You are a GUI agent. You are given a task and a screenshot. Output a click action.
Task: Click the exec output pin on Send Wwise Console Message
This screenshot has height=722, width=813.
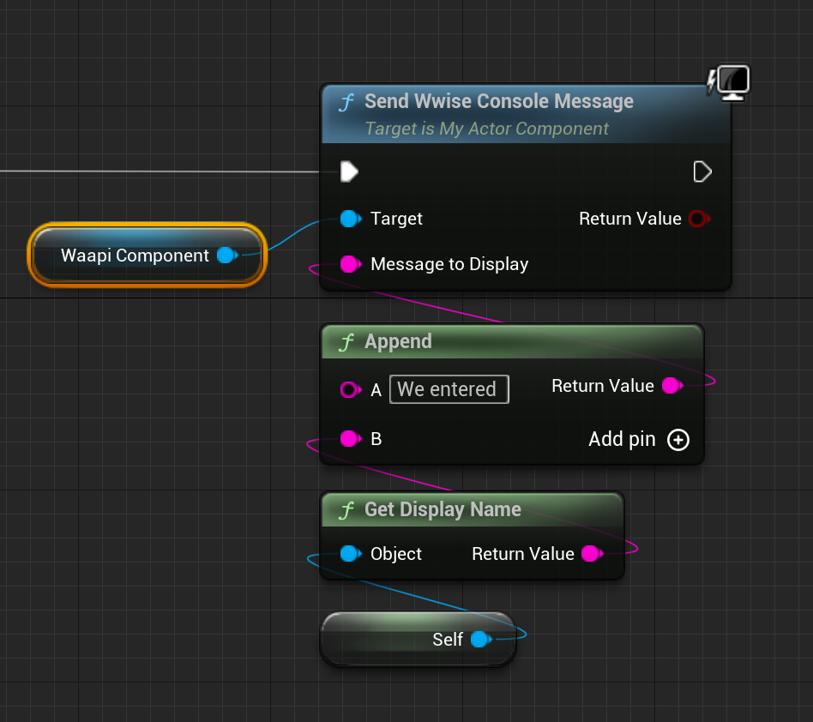click(702, 171)
